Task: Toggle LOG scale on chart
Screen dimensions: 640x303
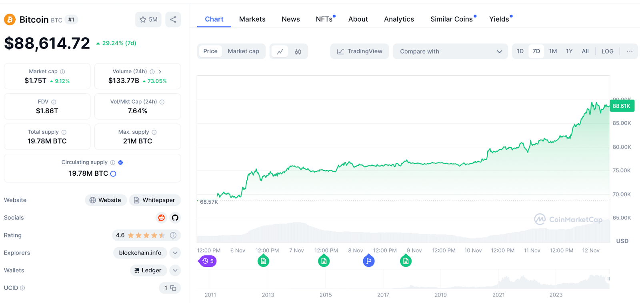Action: tap(607, 51)
